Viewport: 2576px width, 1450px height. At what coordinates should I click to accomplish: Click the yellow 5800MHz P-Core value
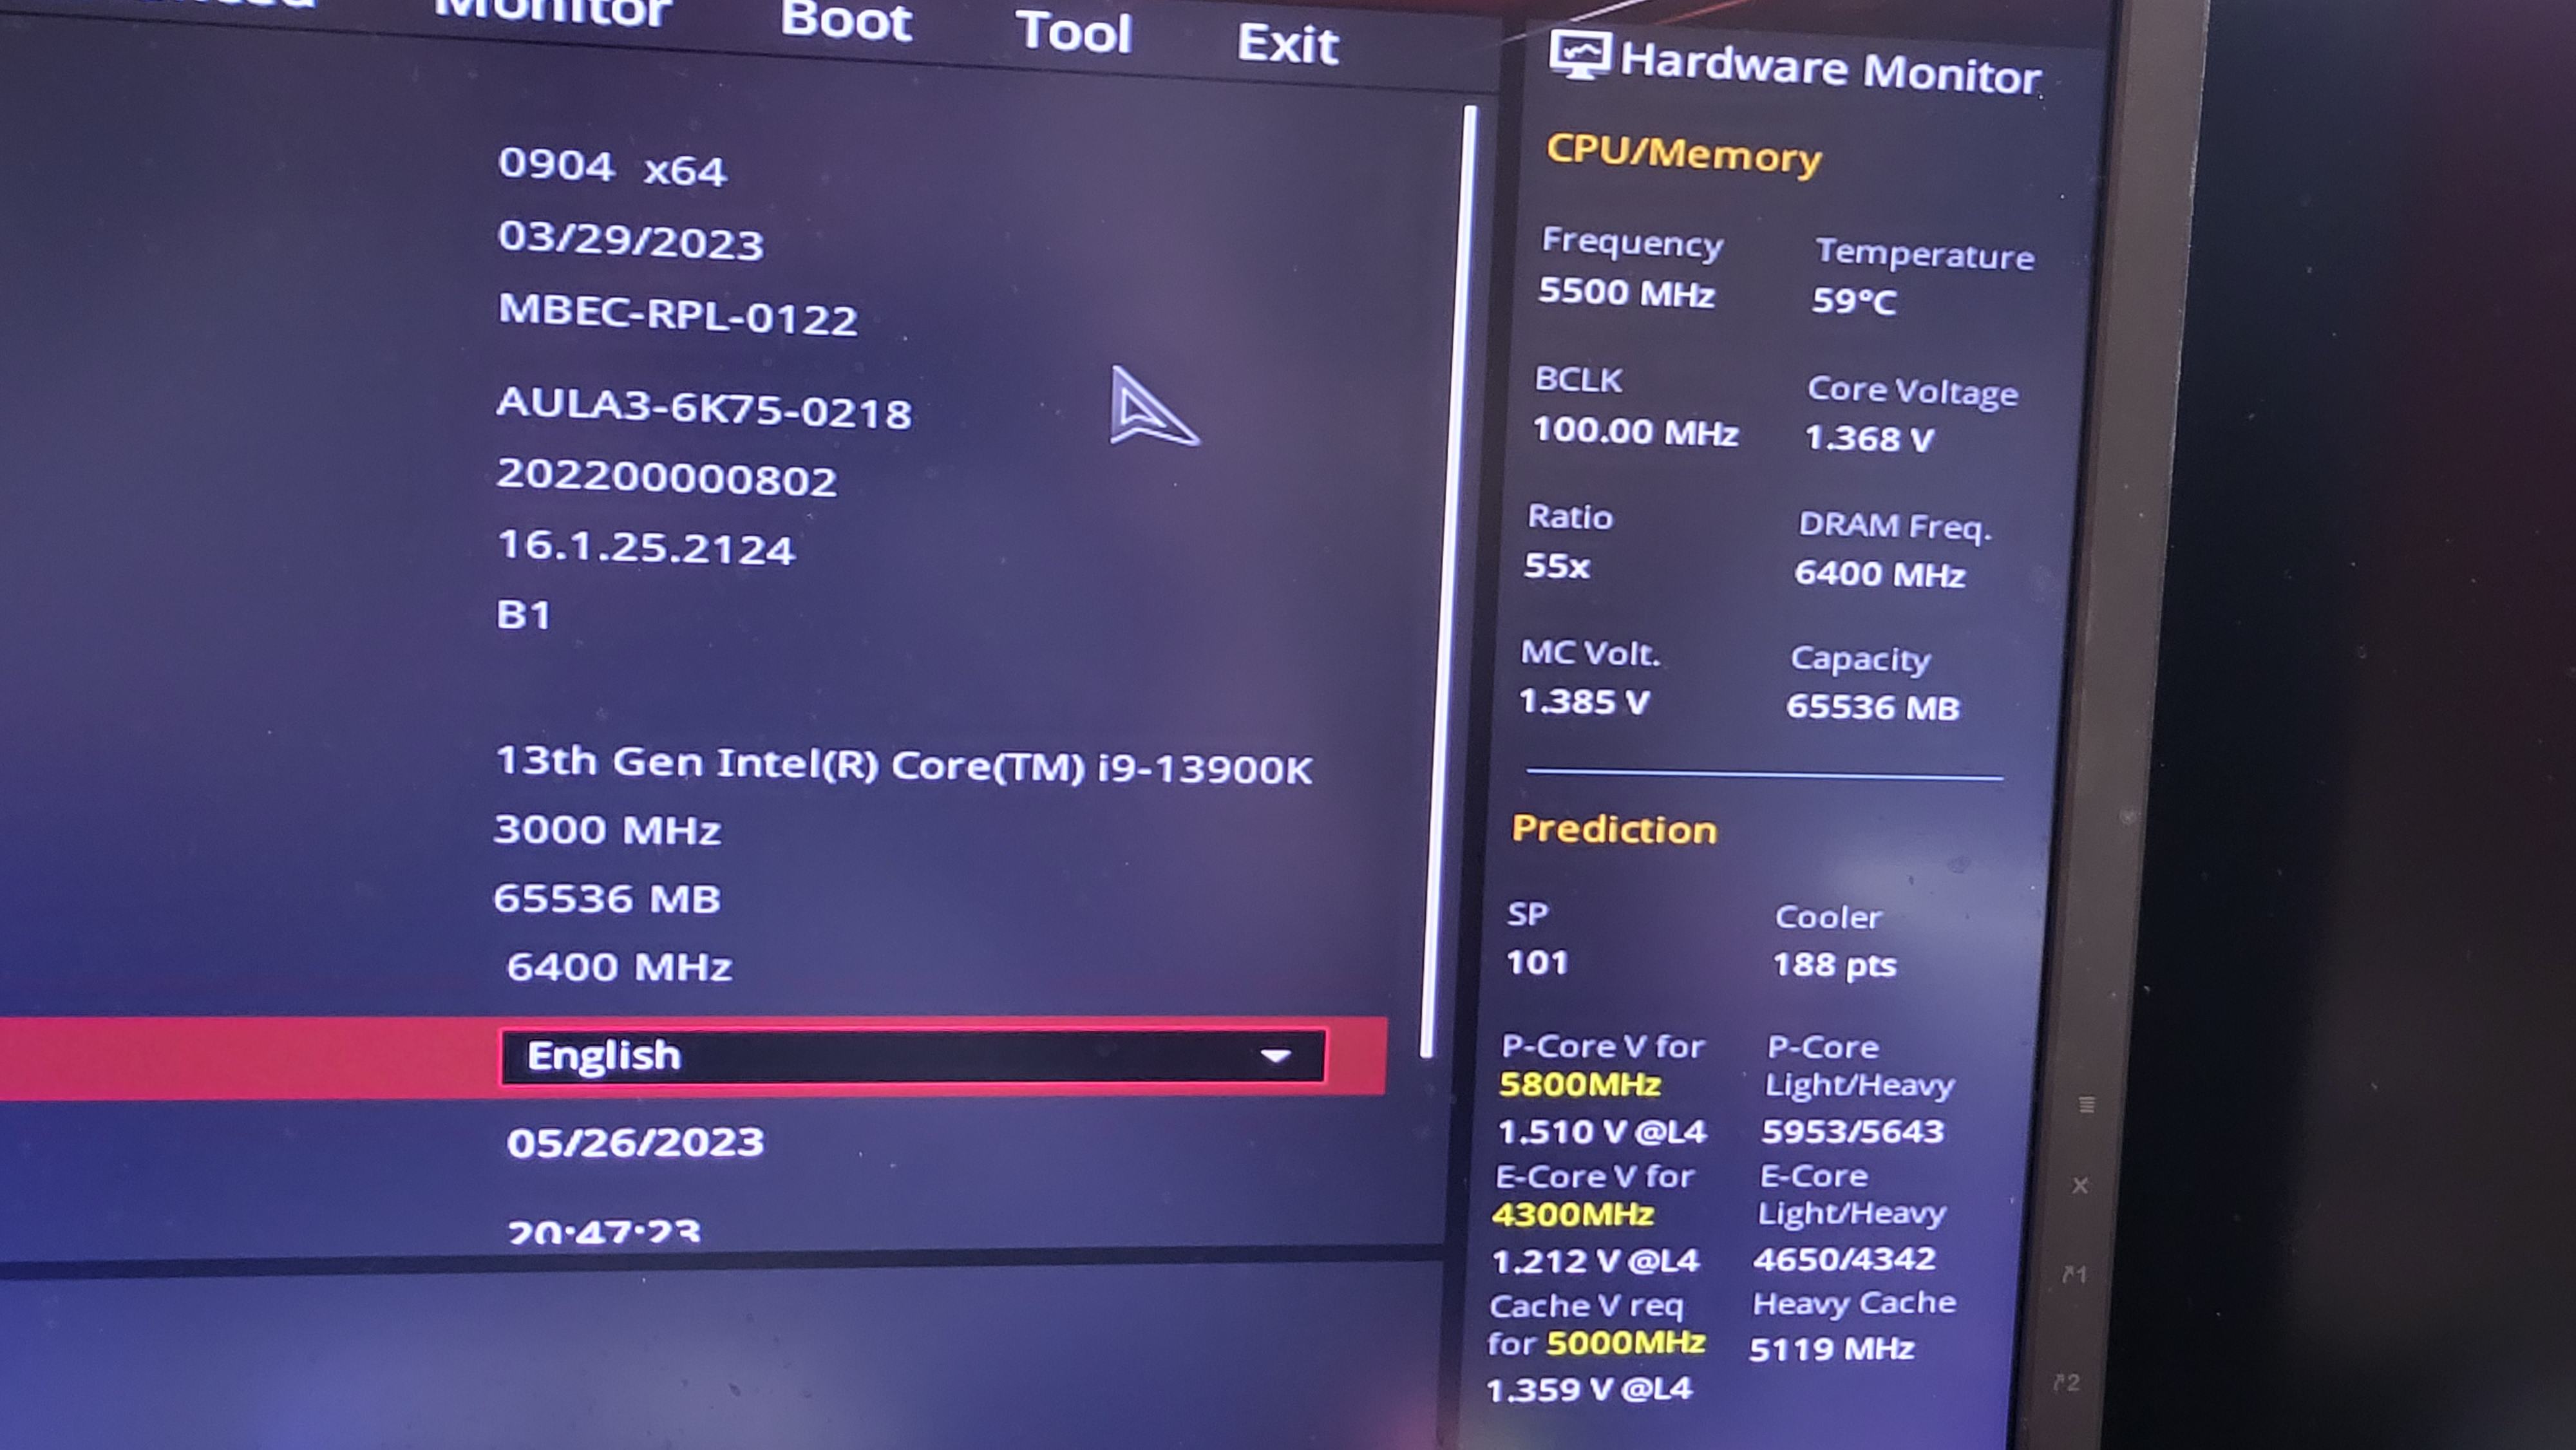coord(1580,1085)
